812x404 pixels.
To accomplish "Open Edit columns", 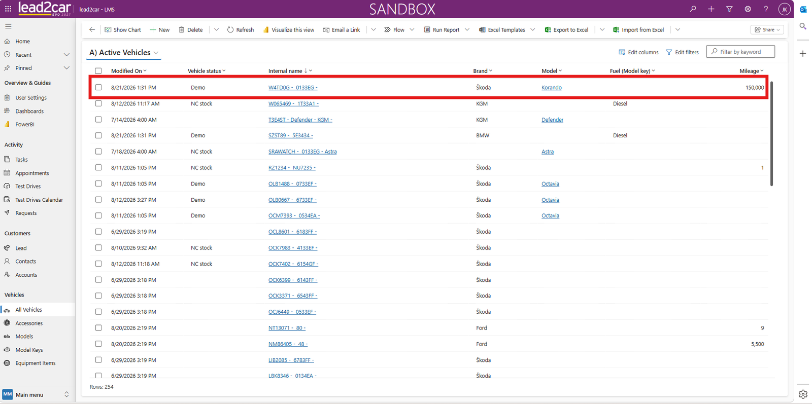I will [638, 52].
